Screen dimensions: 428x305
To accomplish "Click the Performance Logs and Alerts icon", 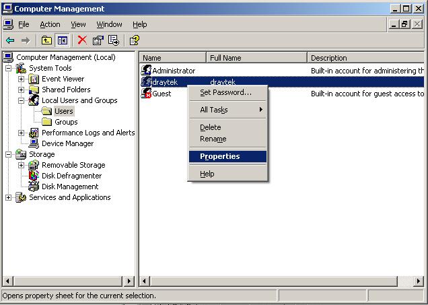I will tap(34, 133).
